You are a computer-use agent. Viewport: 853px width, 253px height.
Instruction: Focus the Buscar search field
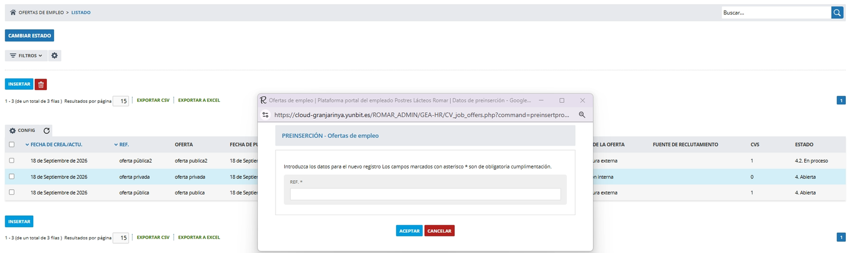pyautogui.click(x=776, y=12)
